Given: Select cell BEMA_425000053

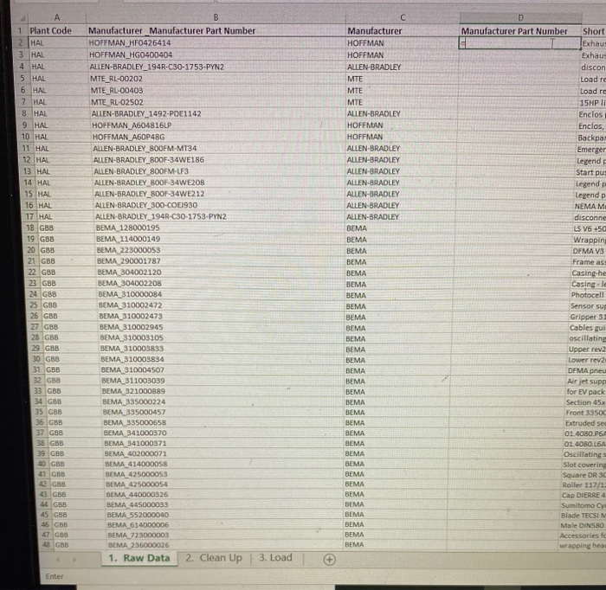Looking at the screenshot, I should click(x=224, y=474).
